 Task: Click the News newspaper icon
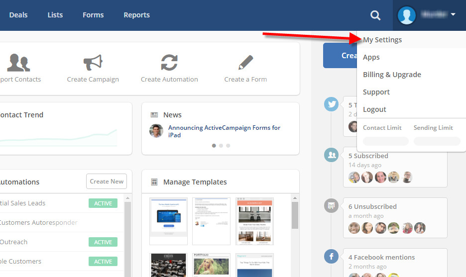click(x=154, y=115)
